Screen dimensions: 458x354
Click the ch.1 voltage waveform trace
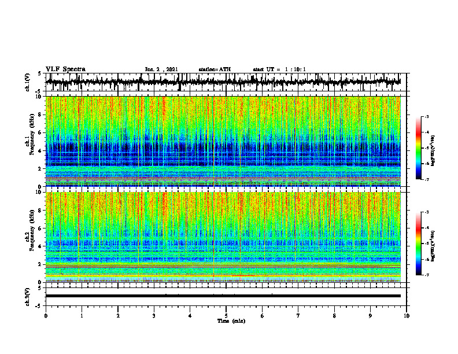tap(223, 82)
